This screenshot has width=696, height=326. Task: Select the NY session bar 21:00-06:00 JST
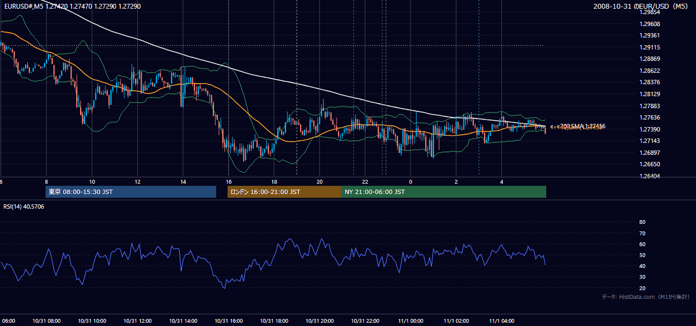click(444, 192)
